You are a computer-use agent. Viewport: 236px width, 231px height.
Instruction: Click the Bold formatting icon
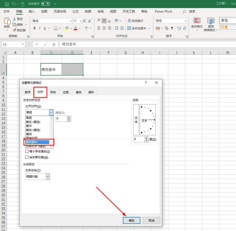35,28
